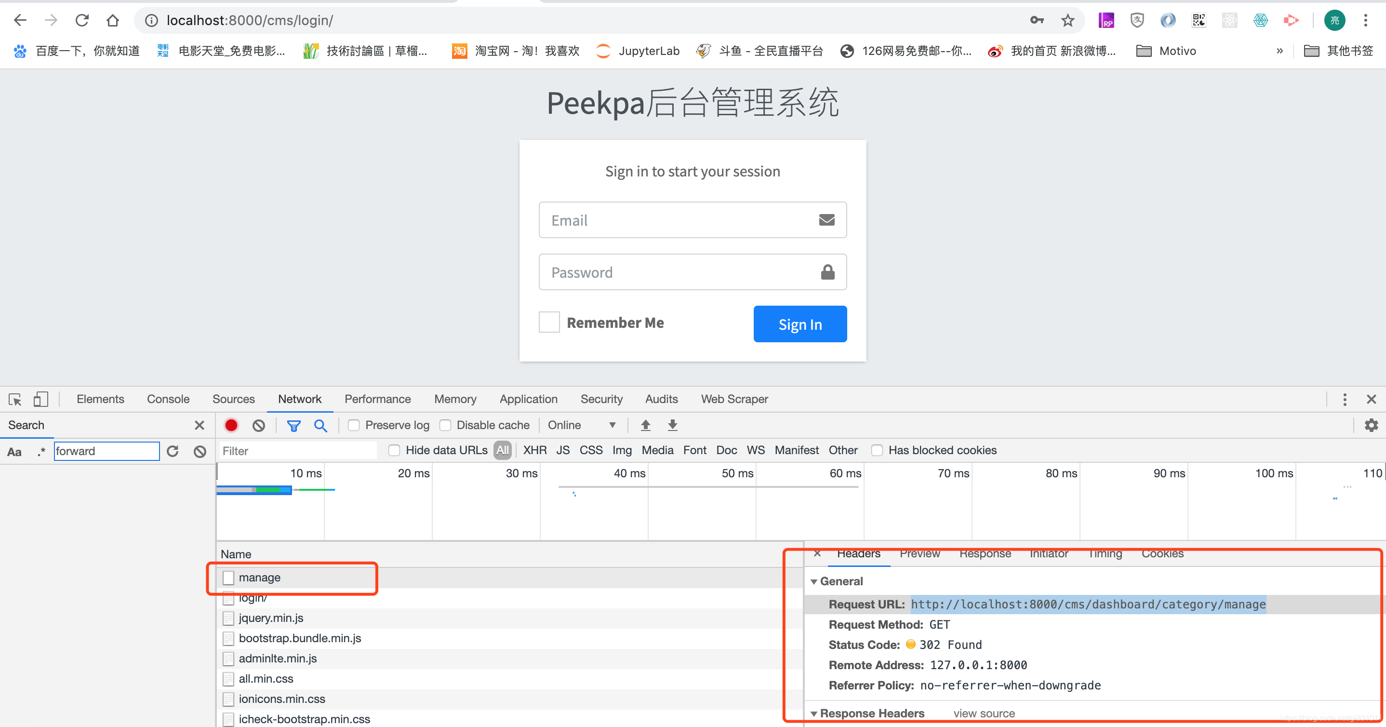Click the export HAR download icon
This screenshot has width=1386, height=727.
[672, 425]
